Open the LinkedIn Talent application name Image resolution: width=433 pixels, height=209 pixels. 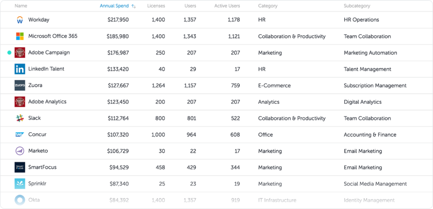46,69
